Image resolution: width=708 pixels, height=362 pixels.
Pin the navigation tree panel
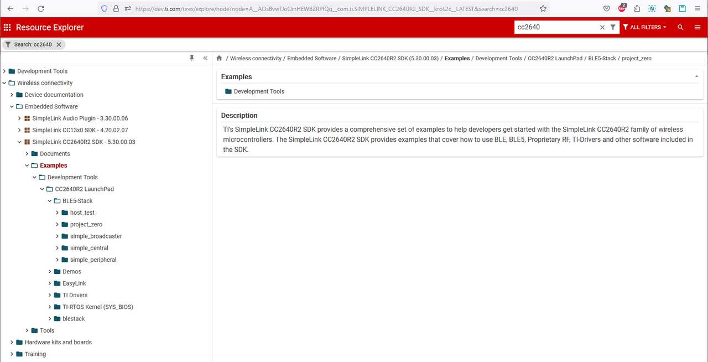[192, 58]
